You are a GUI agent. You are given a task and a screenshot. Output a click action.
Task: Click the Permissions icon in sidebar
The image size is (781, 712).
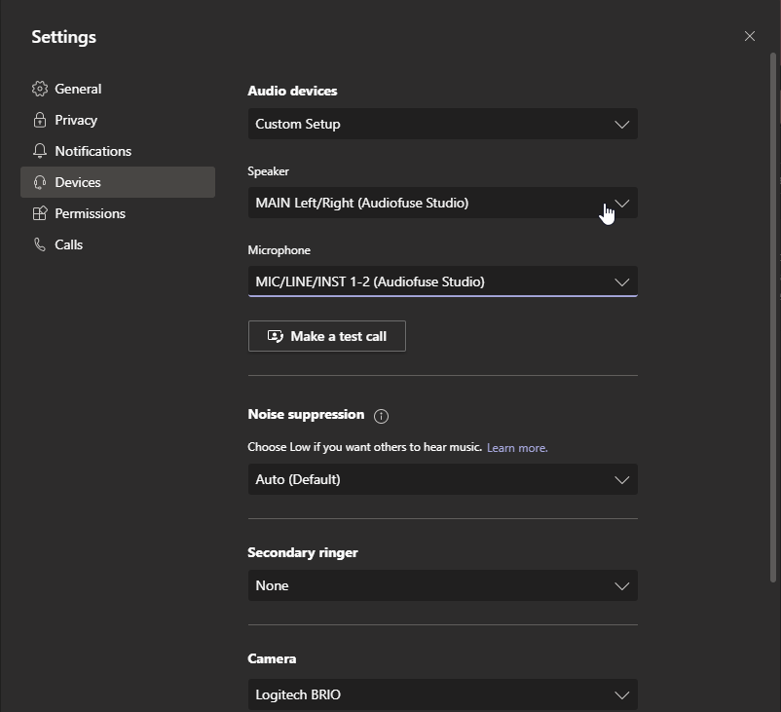pyautogui.click(x=40, y=213)
